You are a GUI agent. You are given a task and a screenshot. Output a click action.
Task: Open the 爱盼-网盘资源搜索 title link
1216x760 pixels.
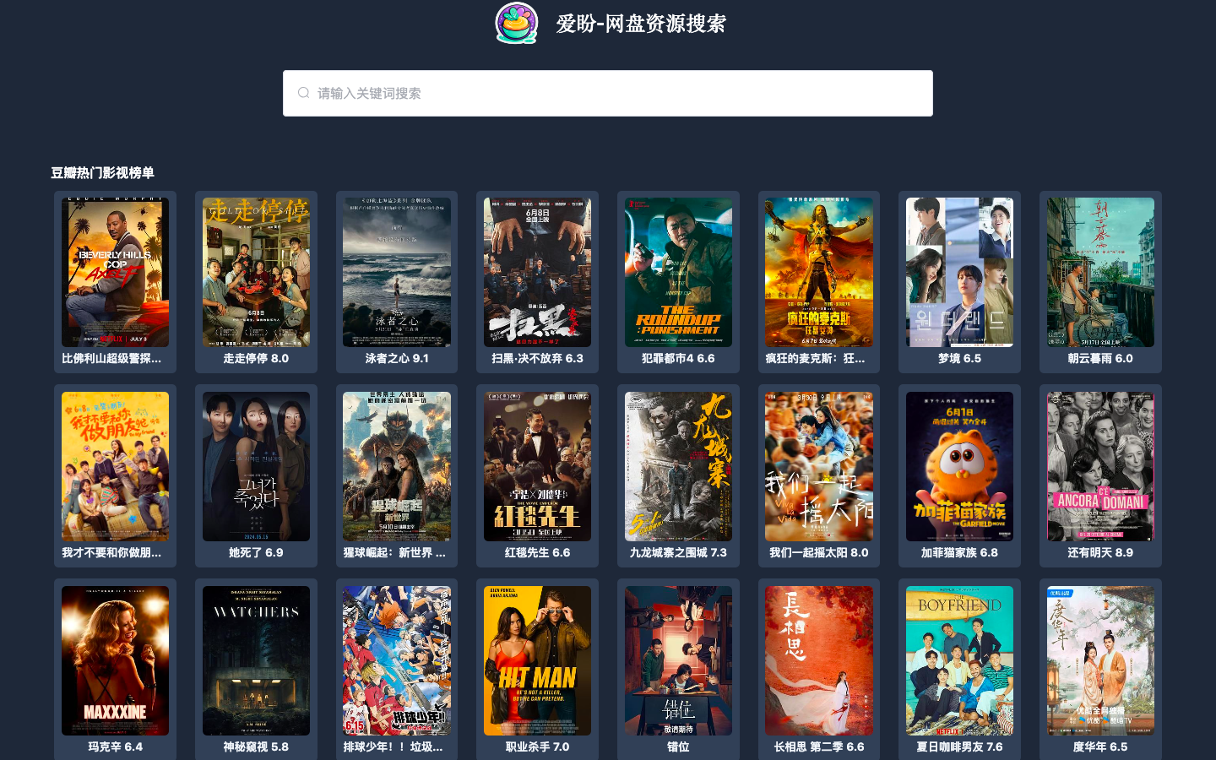[641, 24]
